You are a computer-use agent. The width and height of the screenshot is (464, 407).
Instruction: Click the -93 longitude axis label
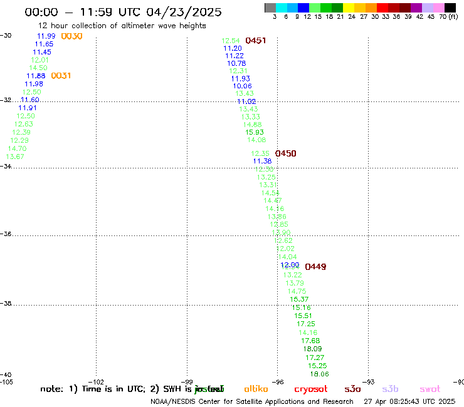368,382
